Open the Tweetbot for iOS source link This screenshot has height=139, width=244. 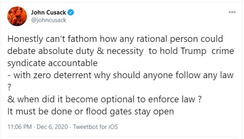pyautogui.click(x=96, y=127)
